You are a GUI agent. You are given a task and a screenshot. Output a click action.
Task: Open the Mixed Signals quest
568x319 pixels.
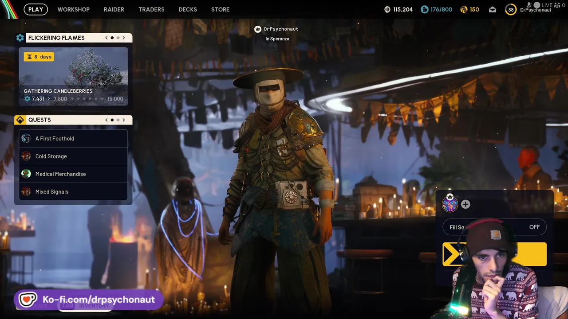click(x=73, y=191)
